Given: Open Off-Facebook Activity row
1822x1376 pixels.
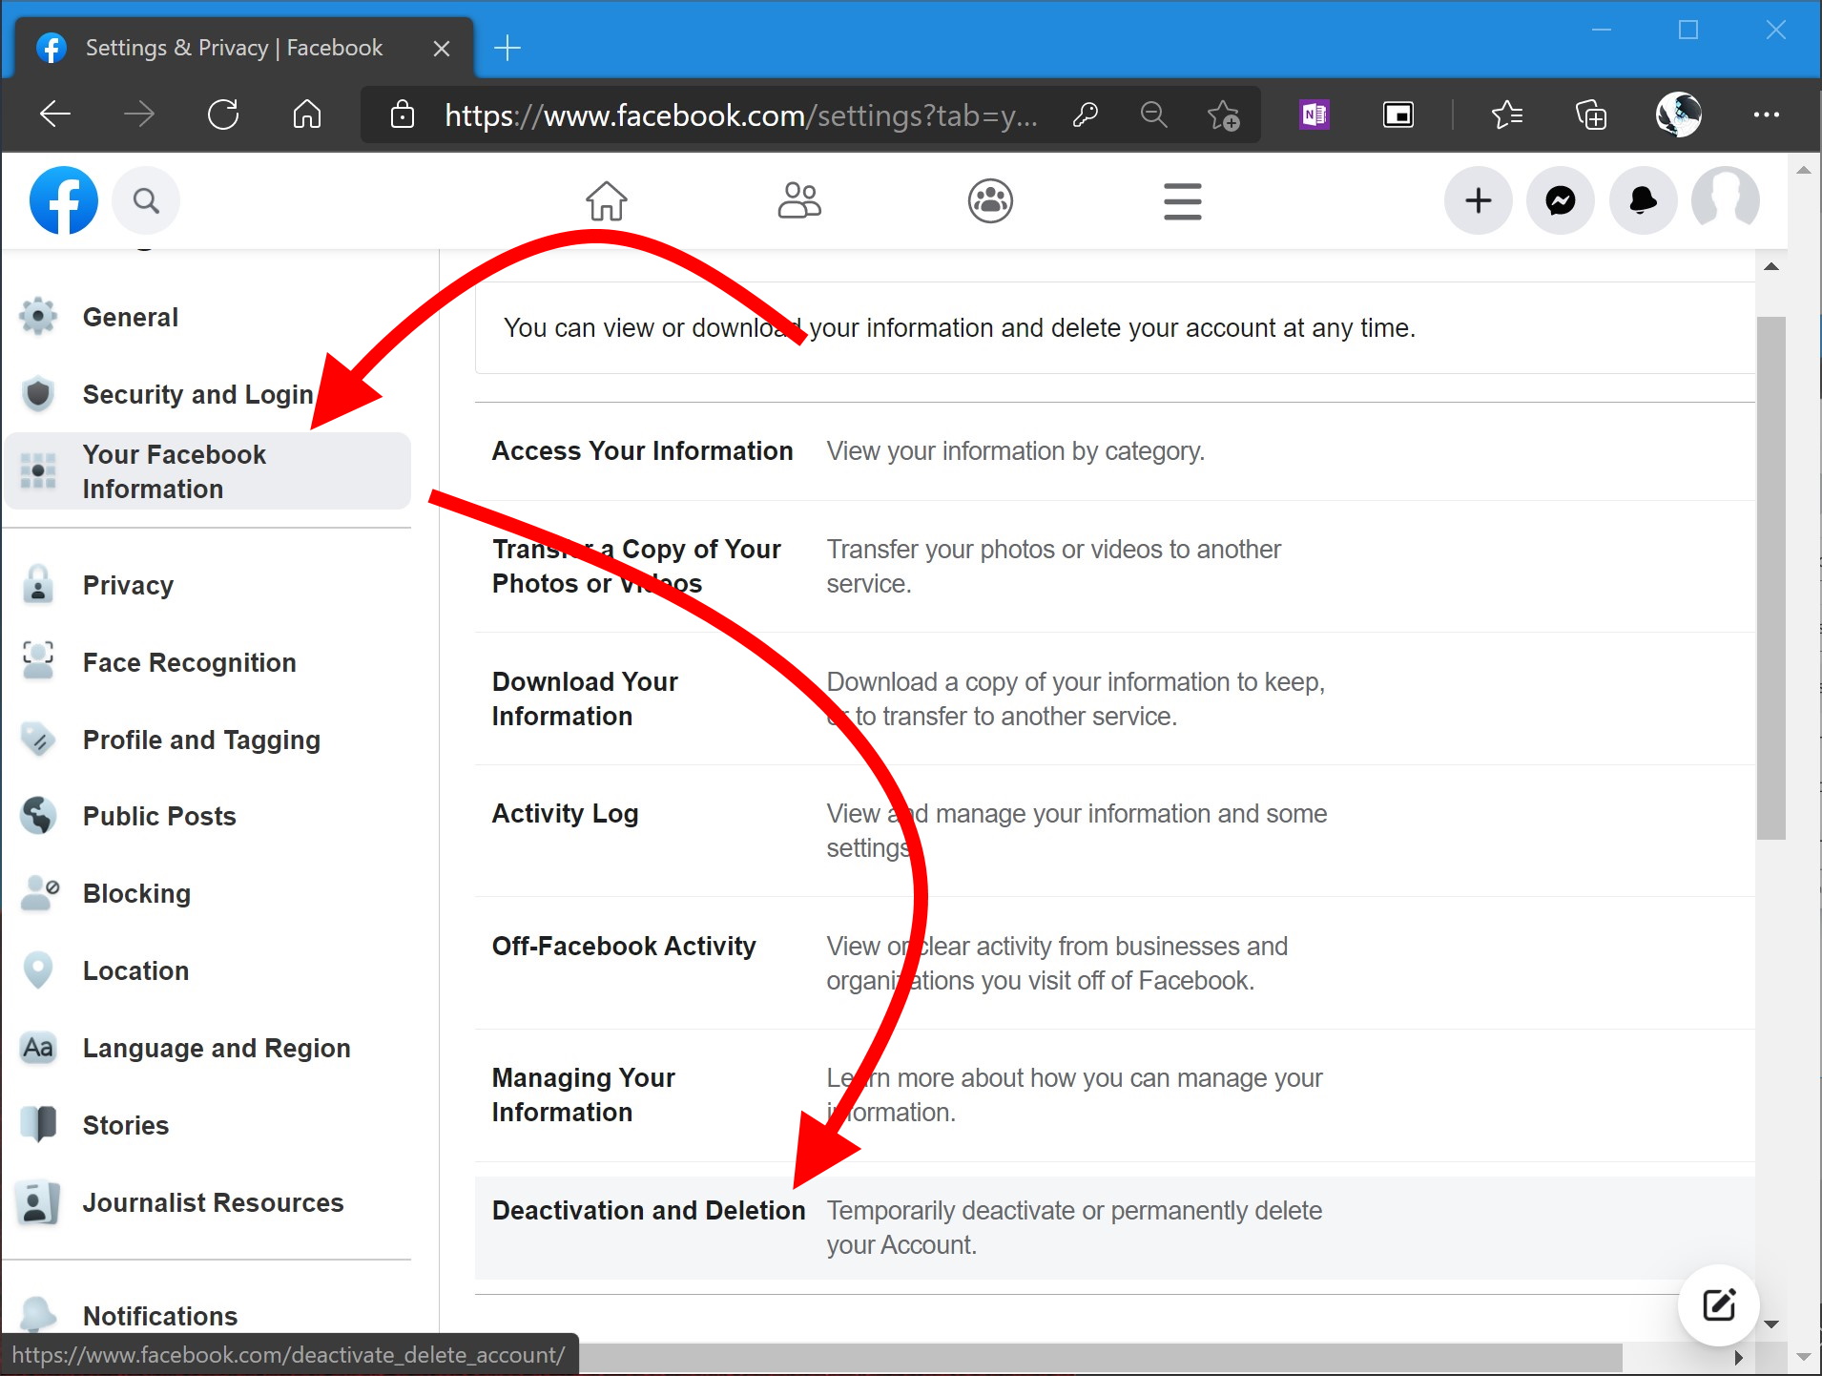Looking at the screenshot, I should 1114,963.
